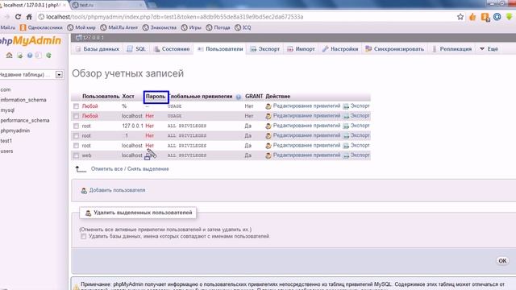
Task: Bookmark page with the star icon
Action: click(460, 17)
